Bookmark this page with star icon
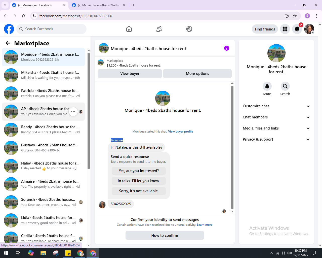Screen dimensions: 322x258 pyautogui.click(x=295, y=16)
